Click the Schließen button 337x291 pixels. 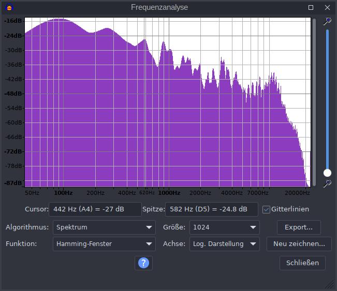[x=302, y=263]
